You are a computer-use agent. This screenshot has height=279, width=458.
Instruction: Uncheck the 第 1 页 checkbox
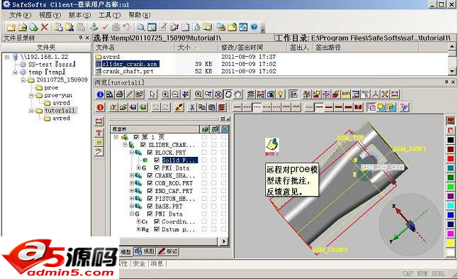tap(136, 137)
